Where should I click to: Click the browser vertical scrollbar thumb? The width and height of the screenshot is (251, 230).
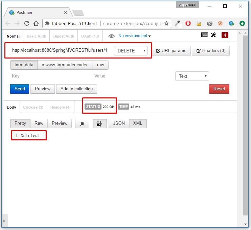coord(245,125)
